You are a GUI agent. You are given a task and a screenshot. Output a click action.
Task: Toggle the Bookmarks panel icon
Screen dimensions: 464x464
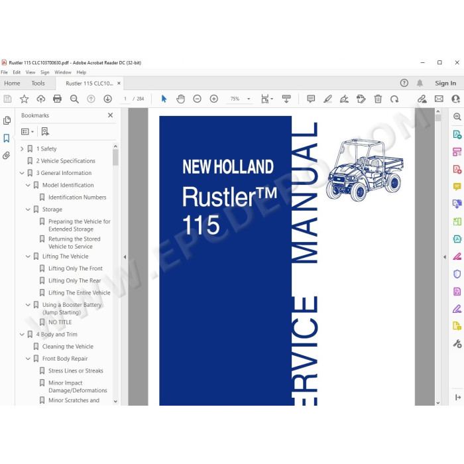click(7, 138)
